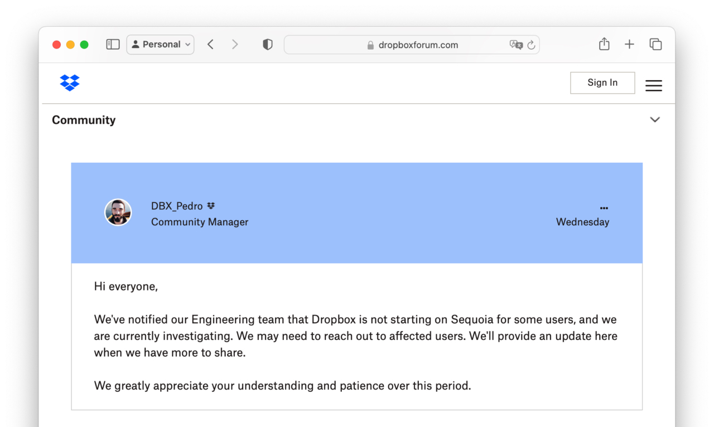
Task: Click the Wednesday post date
Action: [x=582, y=222]
